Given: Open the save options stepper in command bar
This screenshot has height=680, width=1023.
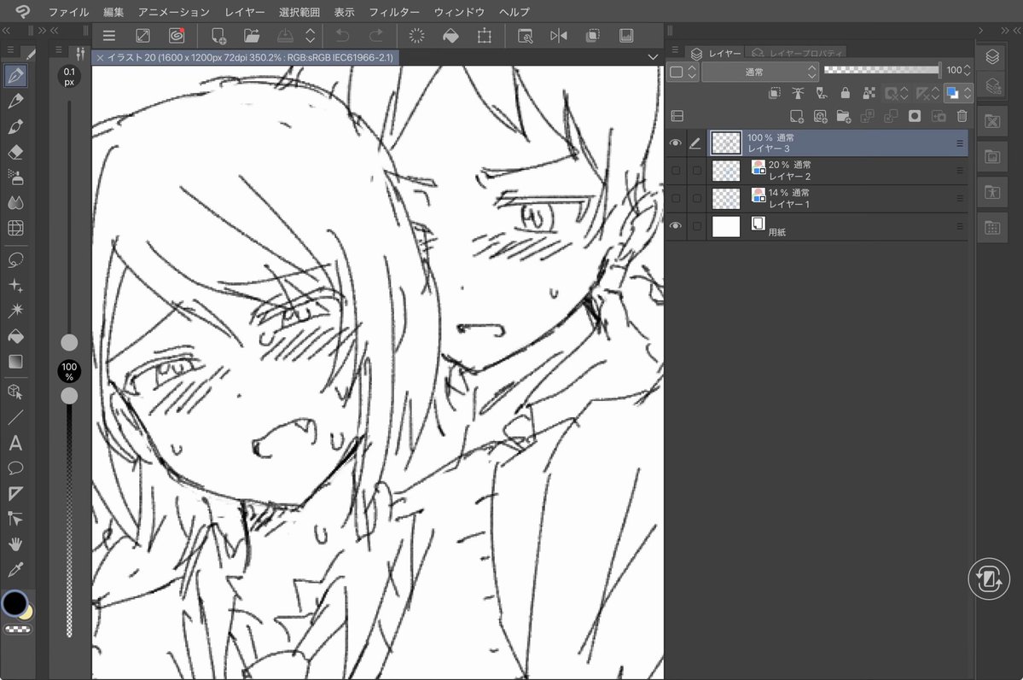Looking at the screenshot, I should [311, 36].
